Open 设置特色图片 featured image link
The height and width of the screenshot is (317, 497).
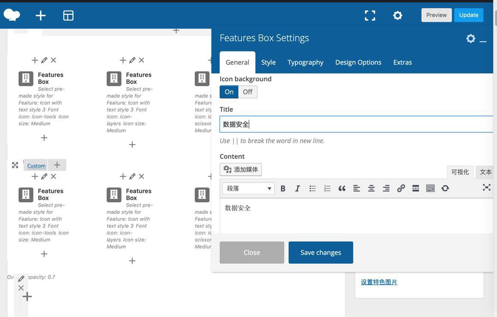379,282
